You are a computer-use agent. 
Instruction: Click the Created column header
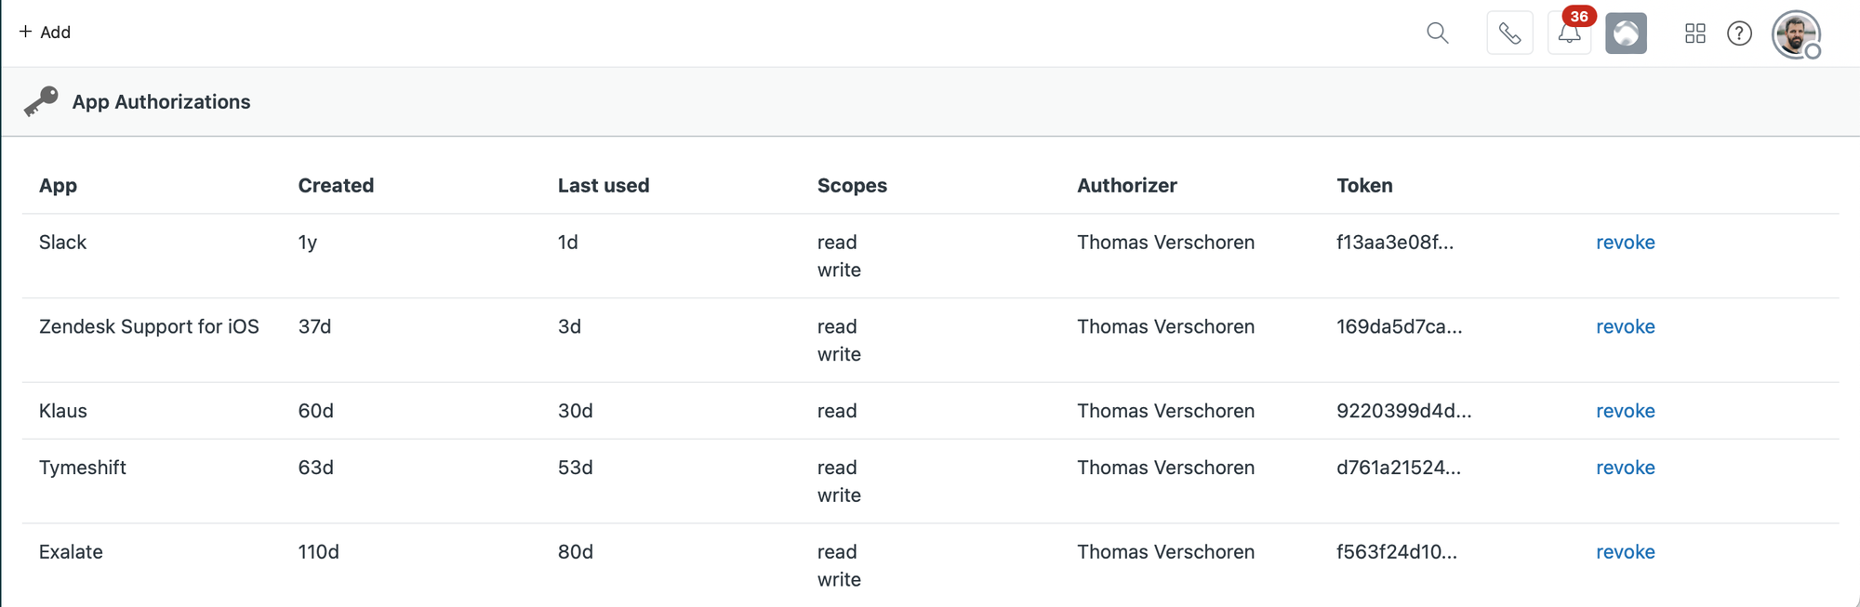point(336,186)
